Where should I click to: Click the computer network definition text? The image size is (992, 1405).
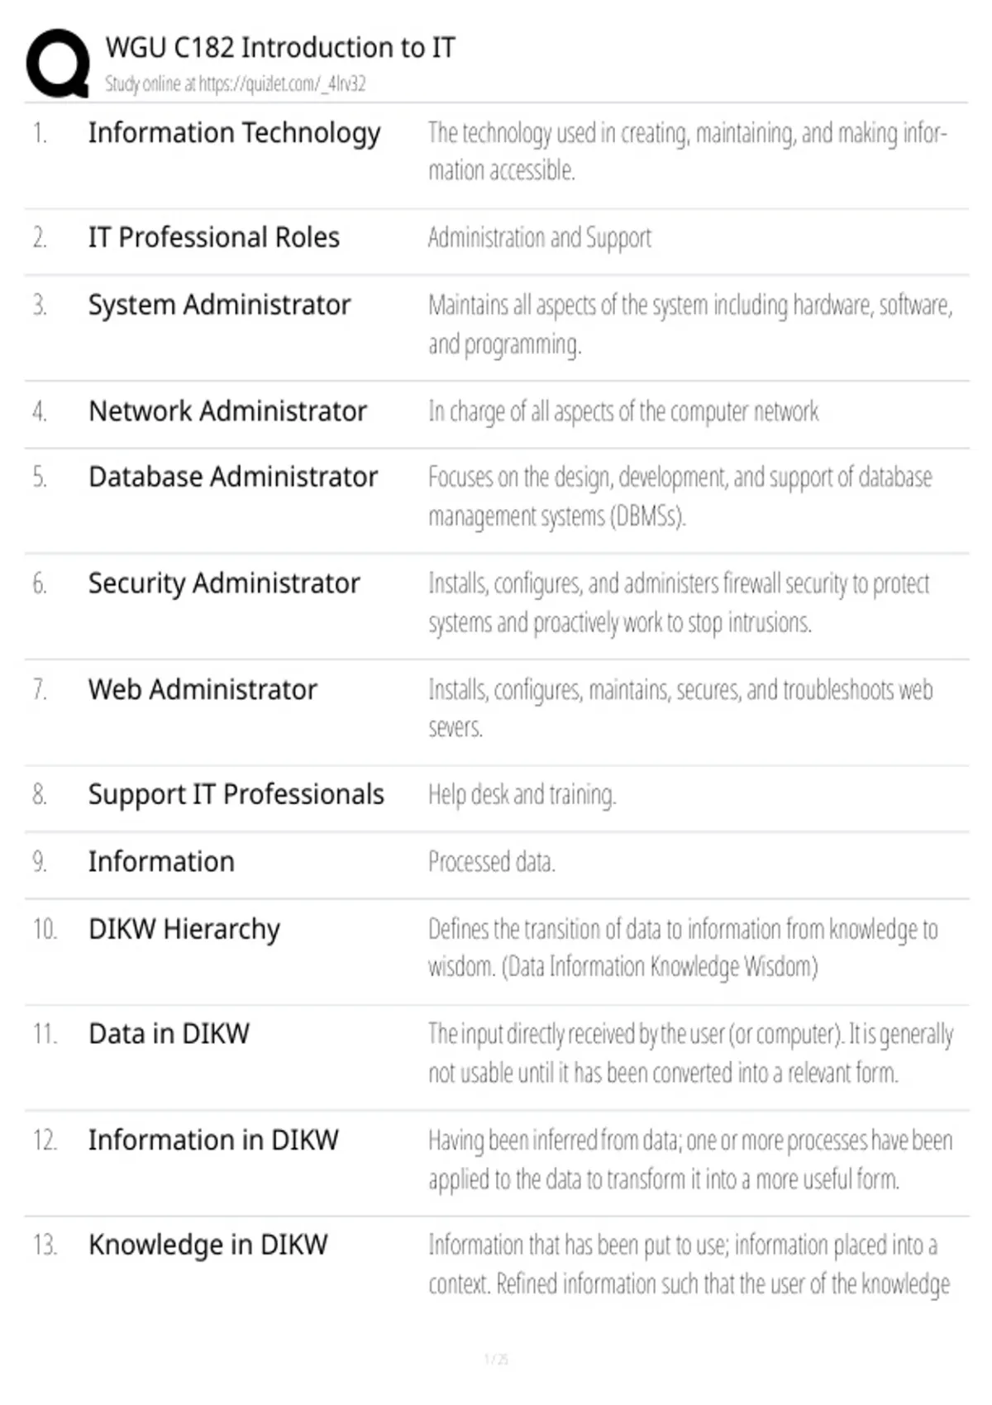click(x=623, y=412)
